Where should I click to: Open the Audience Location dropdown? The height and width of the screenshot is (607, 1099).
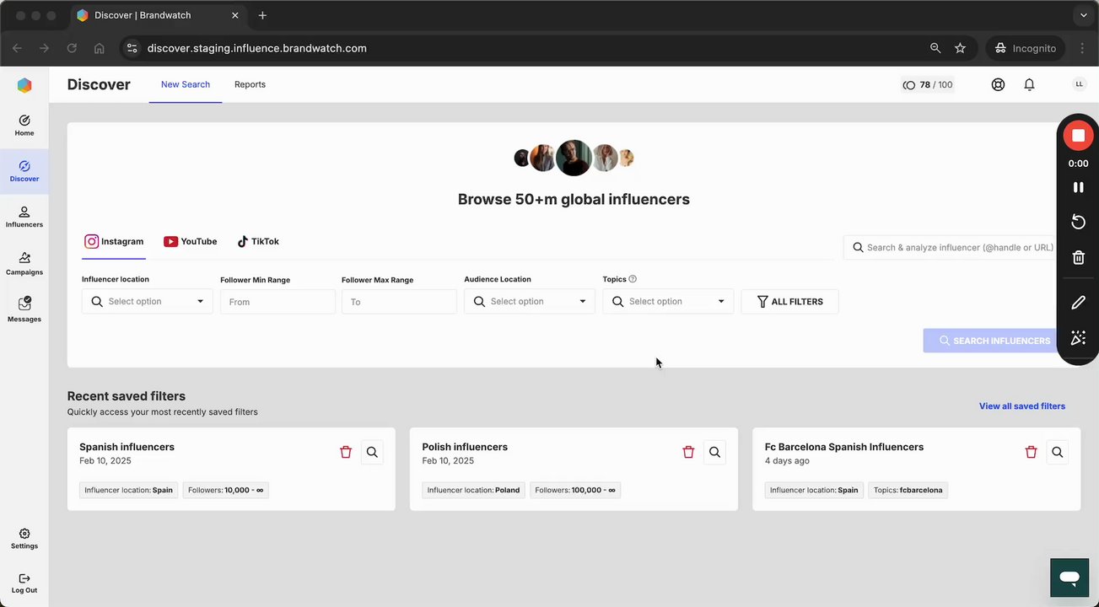pyautogui.click(x=530, y=301)
